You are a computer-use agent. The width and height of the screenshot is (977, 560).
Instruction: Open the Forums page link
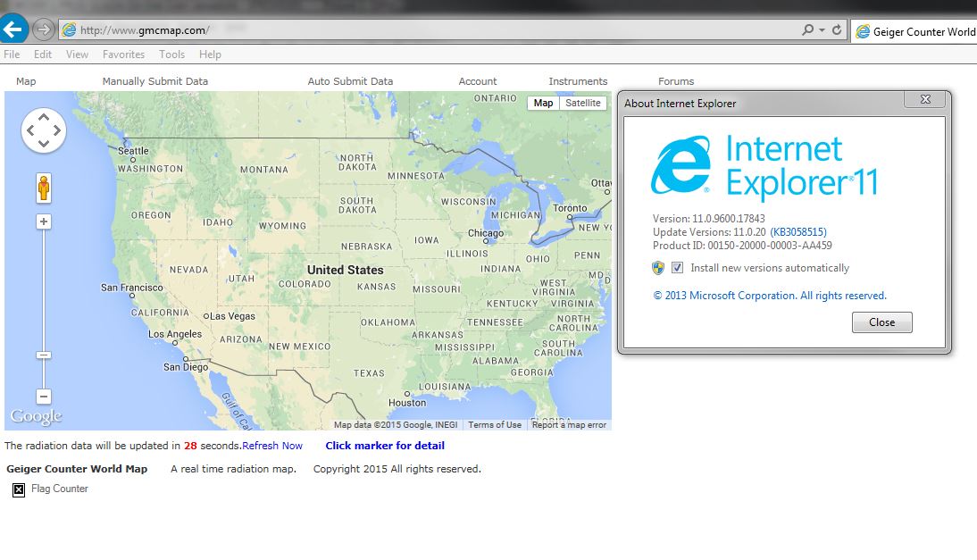tap(676, 81)
